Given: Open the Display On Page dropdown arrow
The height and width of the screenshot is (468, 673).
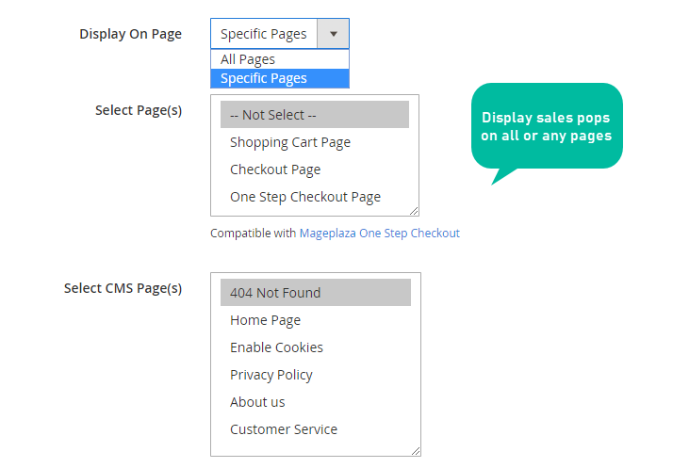Looking at the screenshot, I should coord(333,34).
